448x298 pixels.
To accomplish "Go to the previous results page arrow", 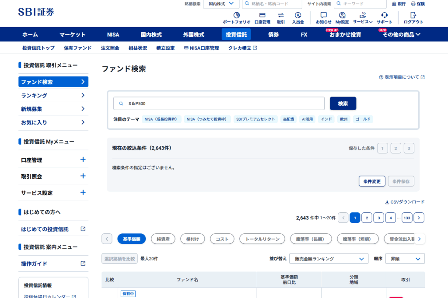I will 343,218.
